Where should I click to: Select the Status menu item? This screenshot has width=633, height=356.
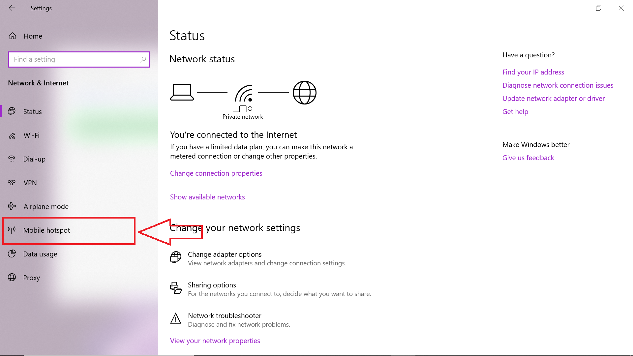coord(32,112)
